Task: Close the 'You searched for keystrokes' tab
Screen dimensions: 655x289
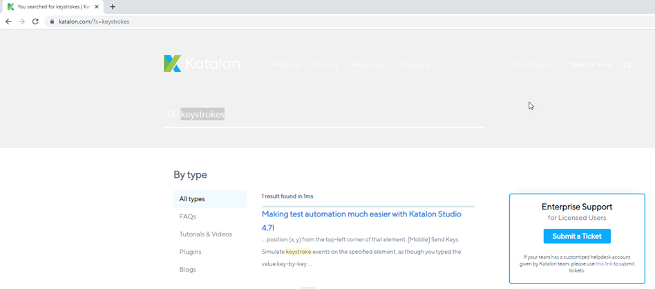Action: pyautogui.click(x=97, y=7)
